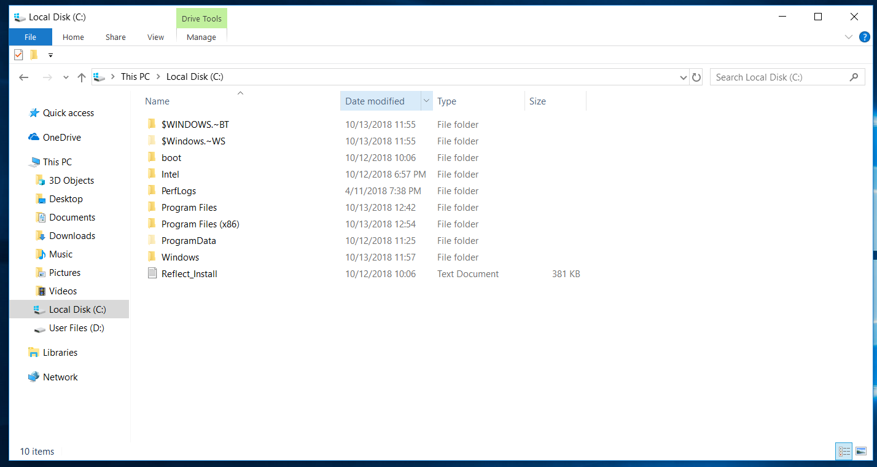The image size is (877, 467).
Task: Sort by the Type column header
Action: 478,101
